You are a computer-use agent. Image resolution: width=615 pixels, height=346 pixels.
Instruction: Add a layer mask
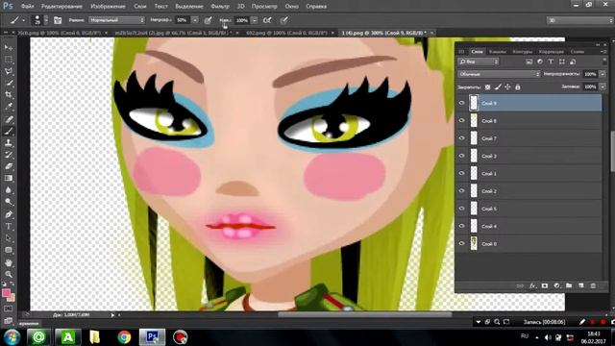pos(545,286)
